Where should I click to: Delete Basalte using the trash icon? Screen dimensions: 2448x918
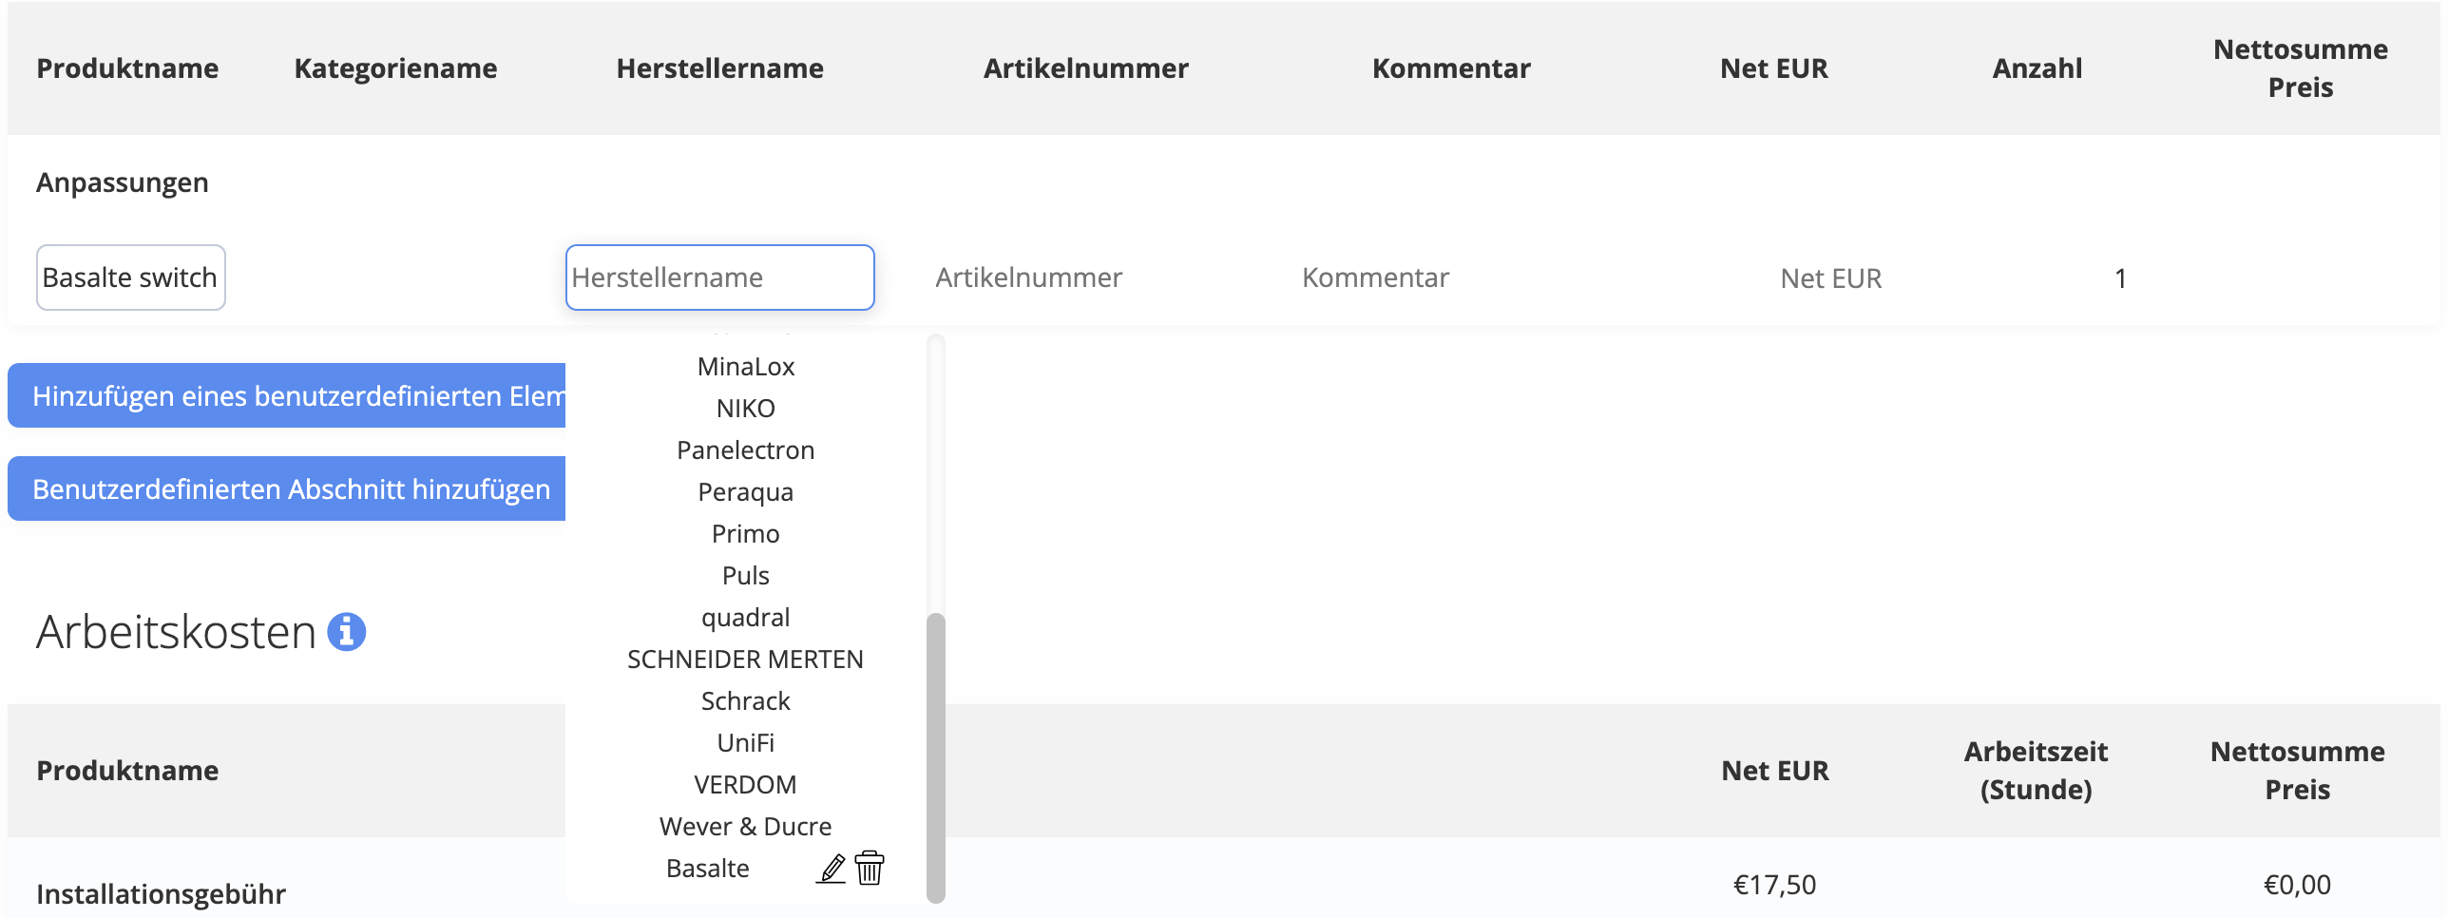tap(869, 869)
